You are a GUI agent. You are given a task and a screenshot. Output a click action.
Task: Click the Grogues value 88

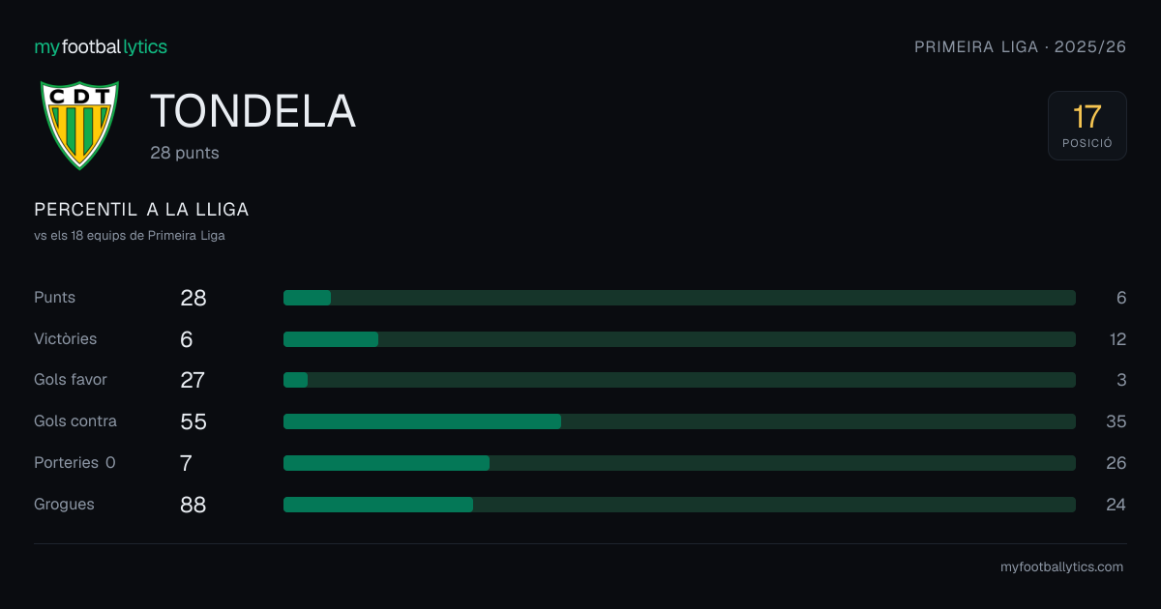(x=193, y=505)
